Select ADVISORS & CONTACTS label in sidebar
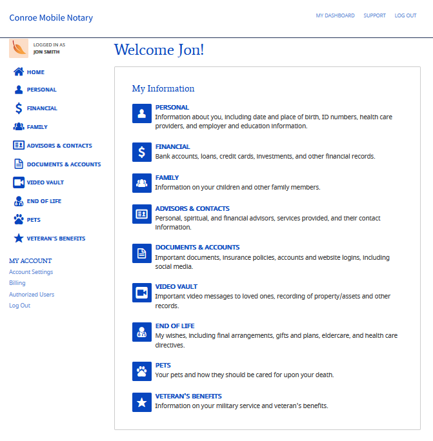Screen dimensions: 433x441 [x=59, y=146]
